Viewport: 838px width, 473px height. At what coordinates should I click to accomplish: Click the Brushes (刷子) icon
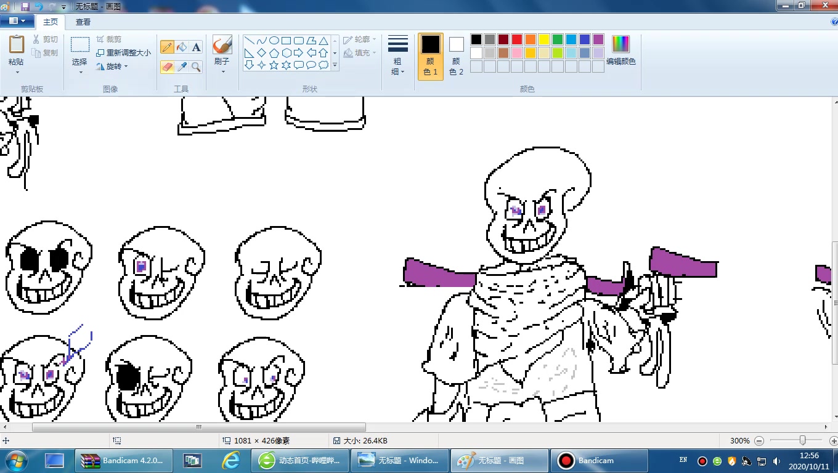(x=222, y=45)
